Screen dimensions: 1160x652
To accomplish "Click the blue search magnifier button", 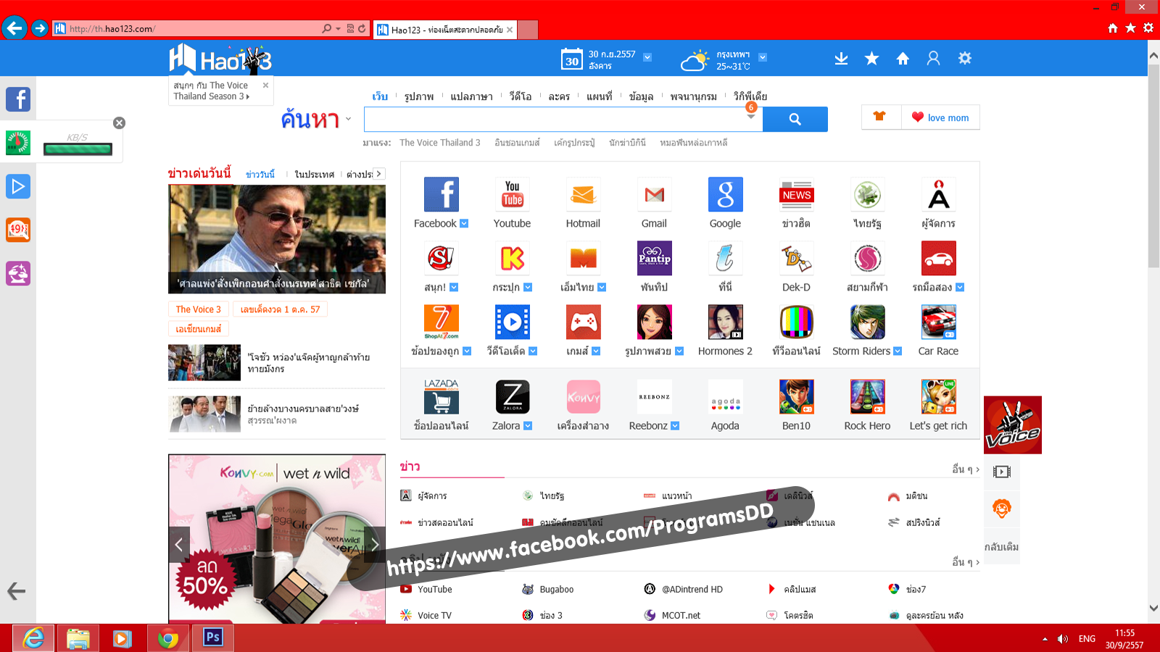I will click(x=795, y=120).
